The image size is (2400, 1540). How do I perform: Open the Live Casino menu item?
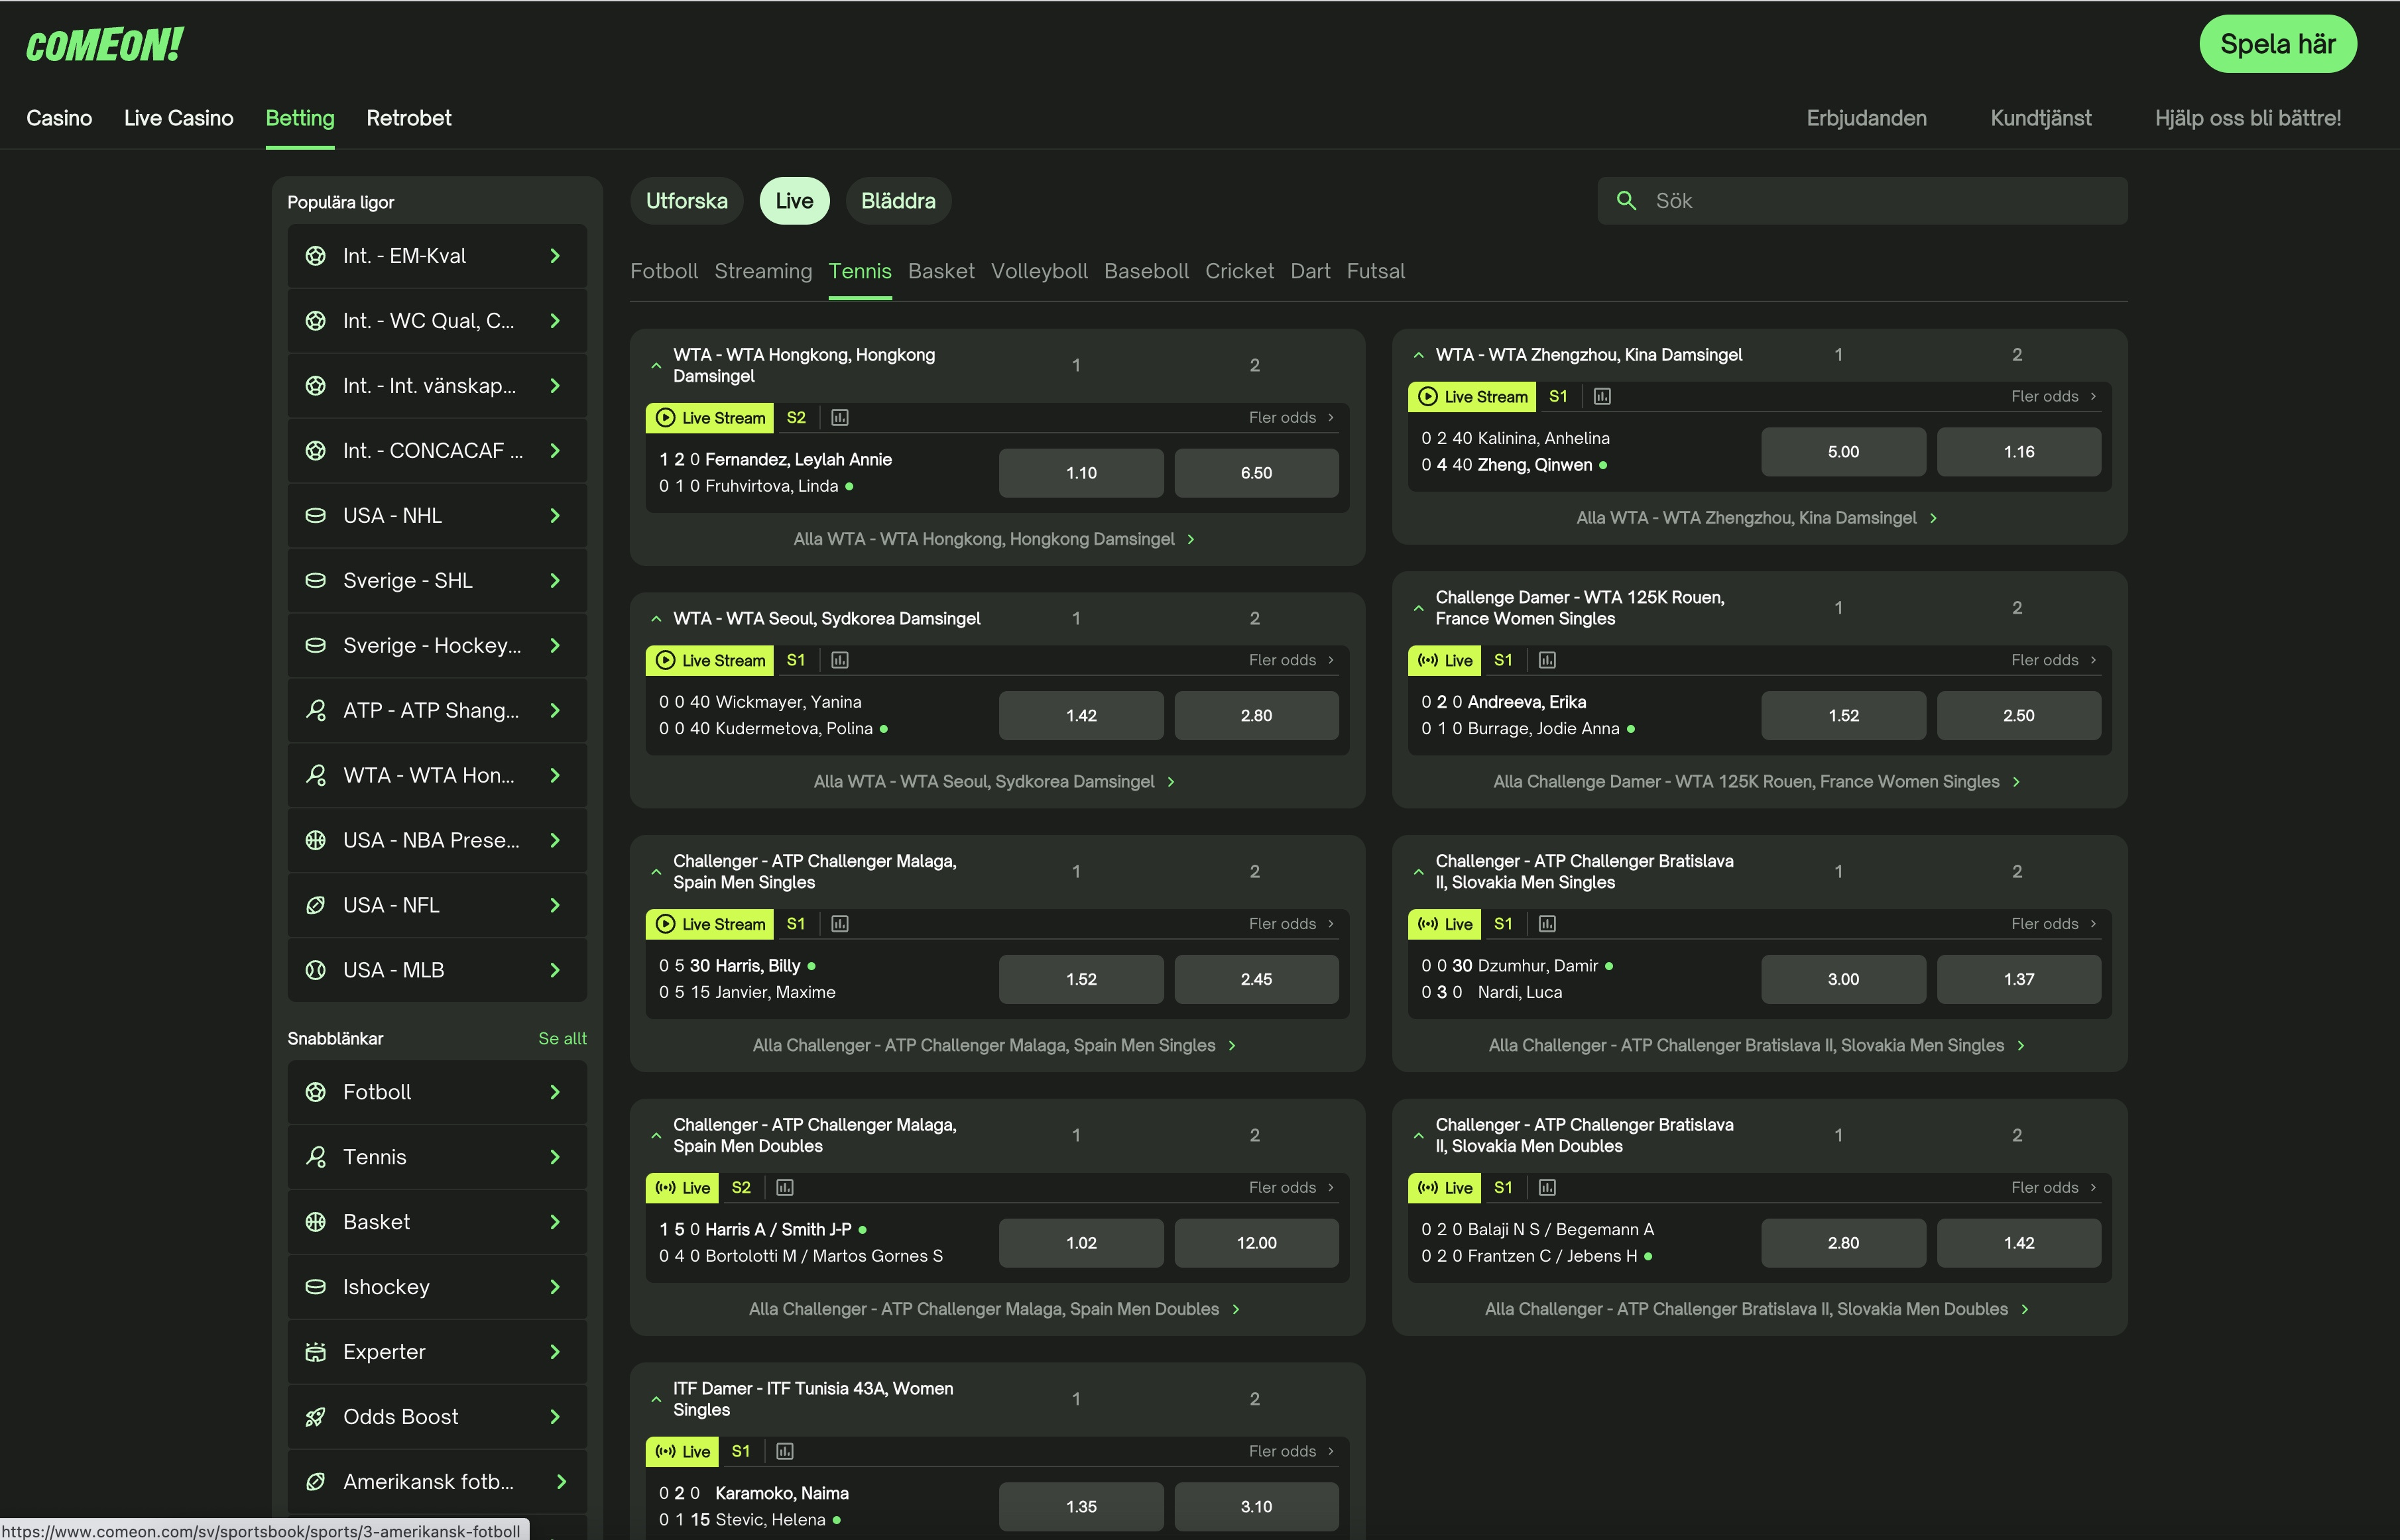point(179,118)
